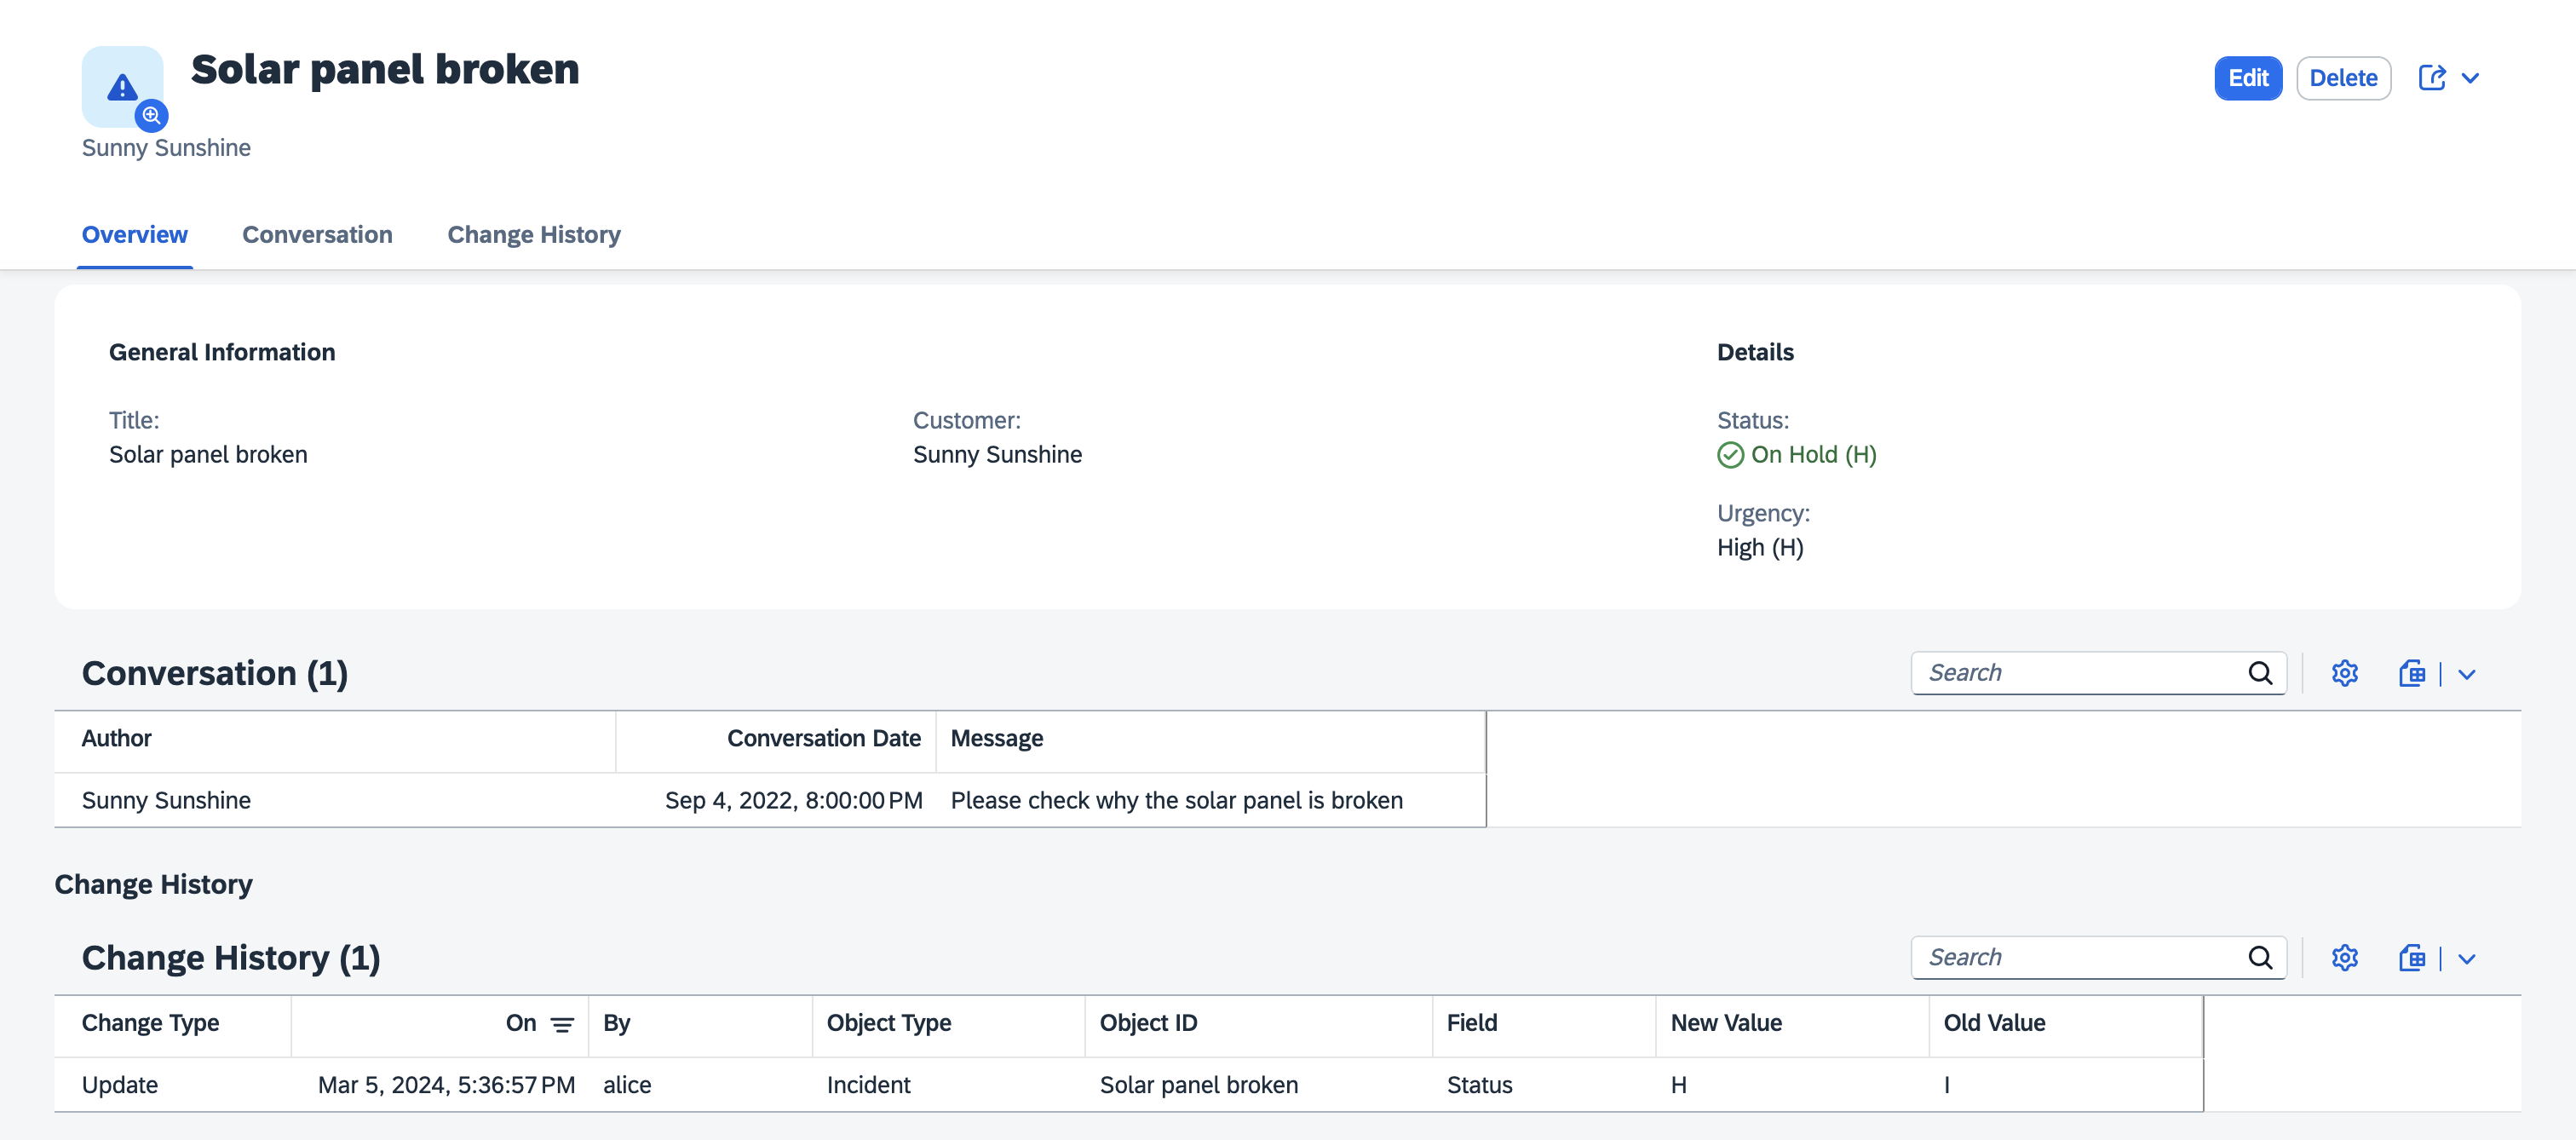The width and height of the screenshot is (2576, 1140).
Task: Click the incident avatar zoom icon
Action: click(x=151, y=116)
